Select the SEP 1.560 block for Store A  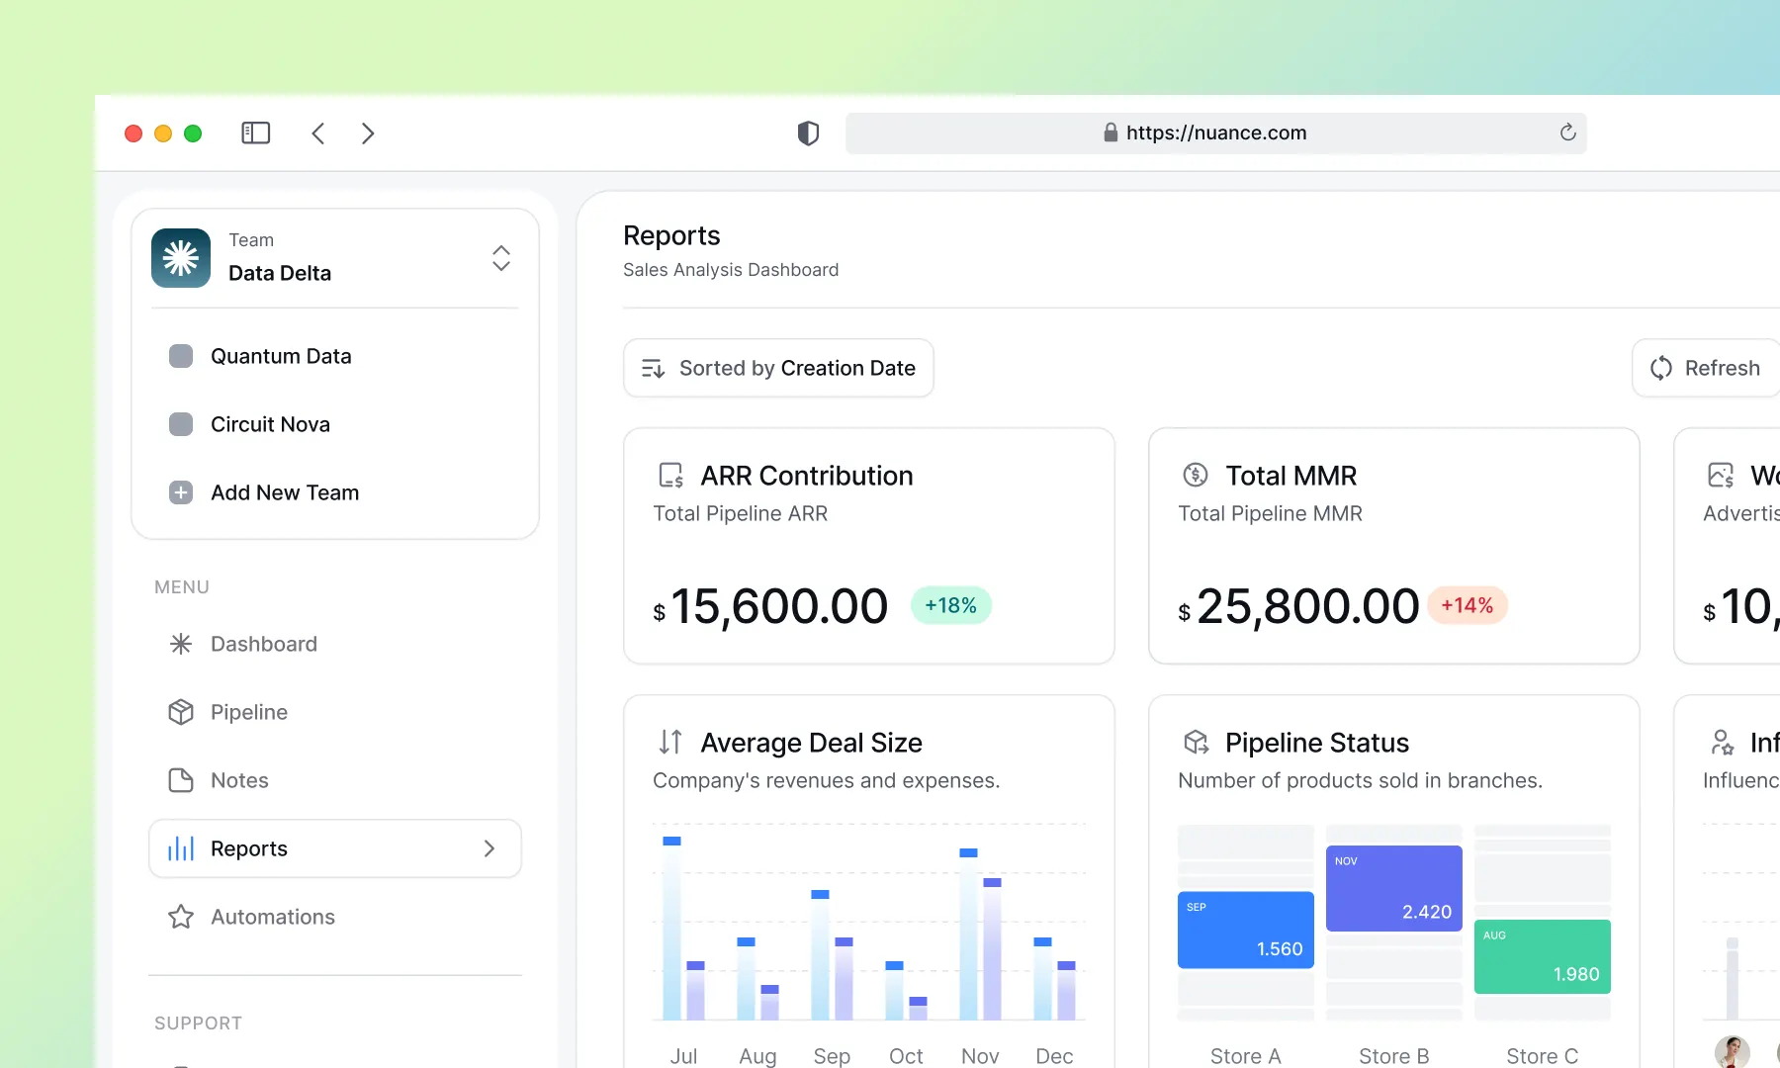point(1246,931)
